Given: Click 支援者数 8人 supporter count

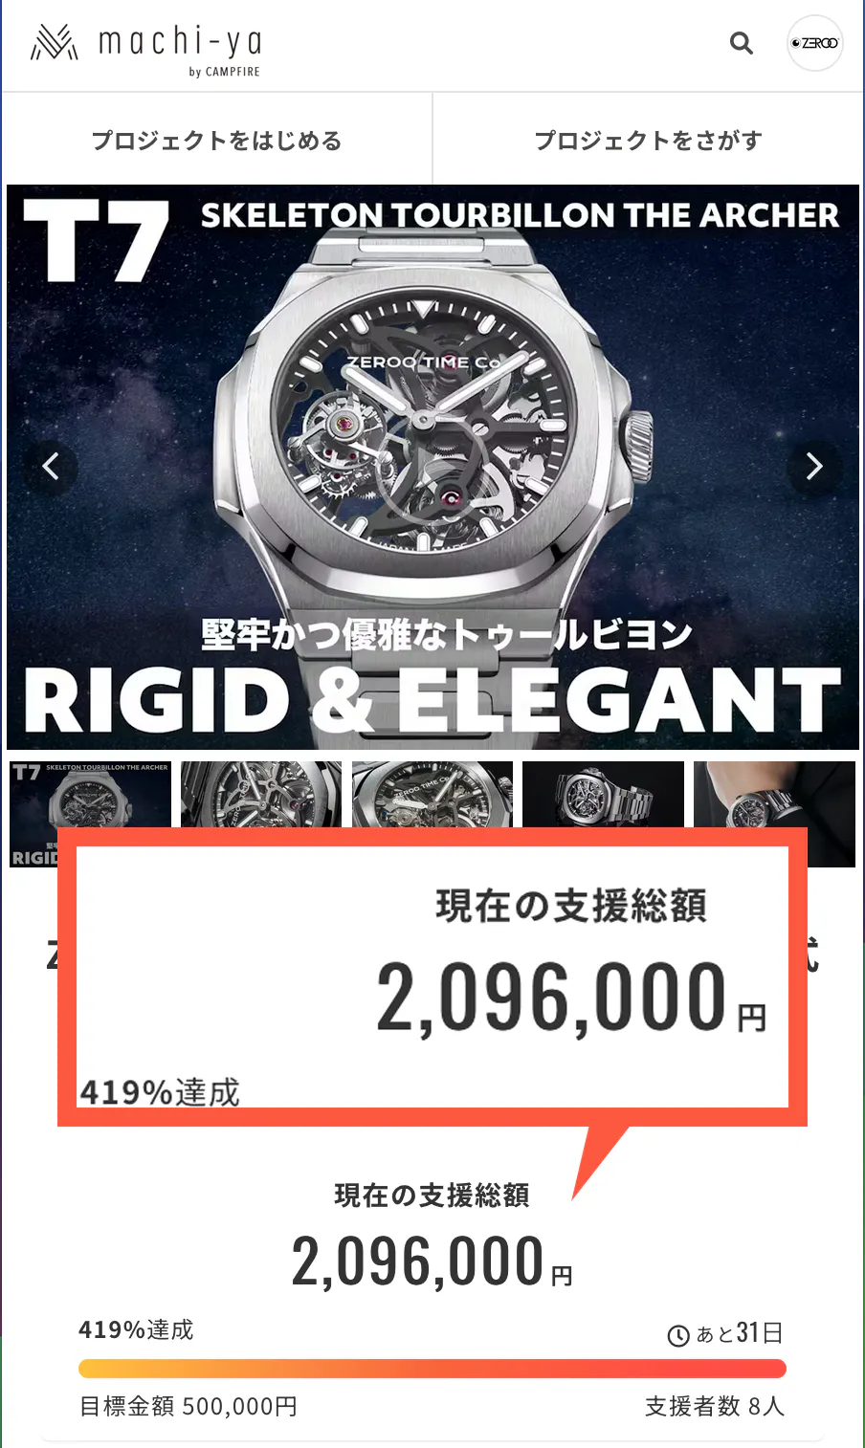Looking at the screenshot, I should click(x=715, y=1406).
